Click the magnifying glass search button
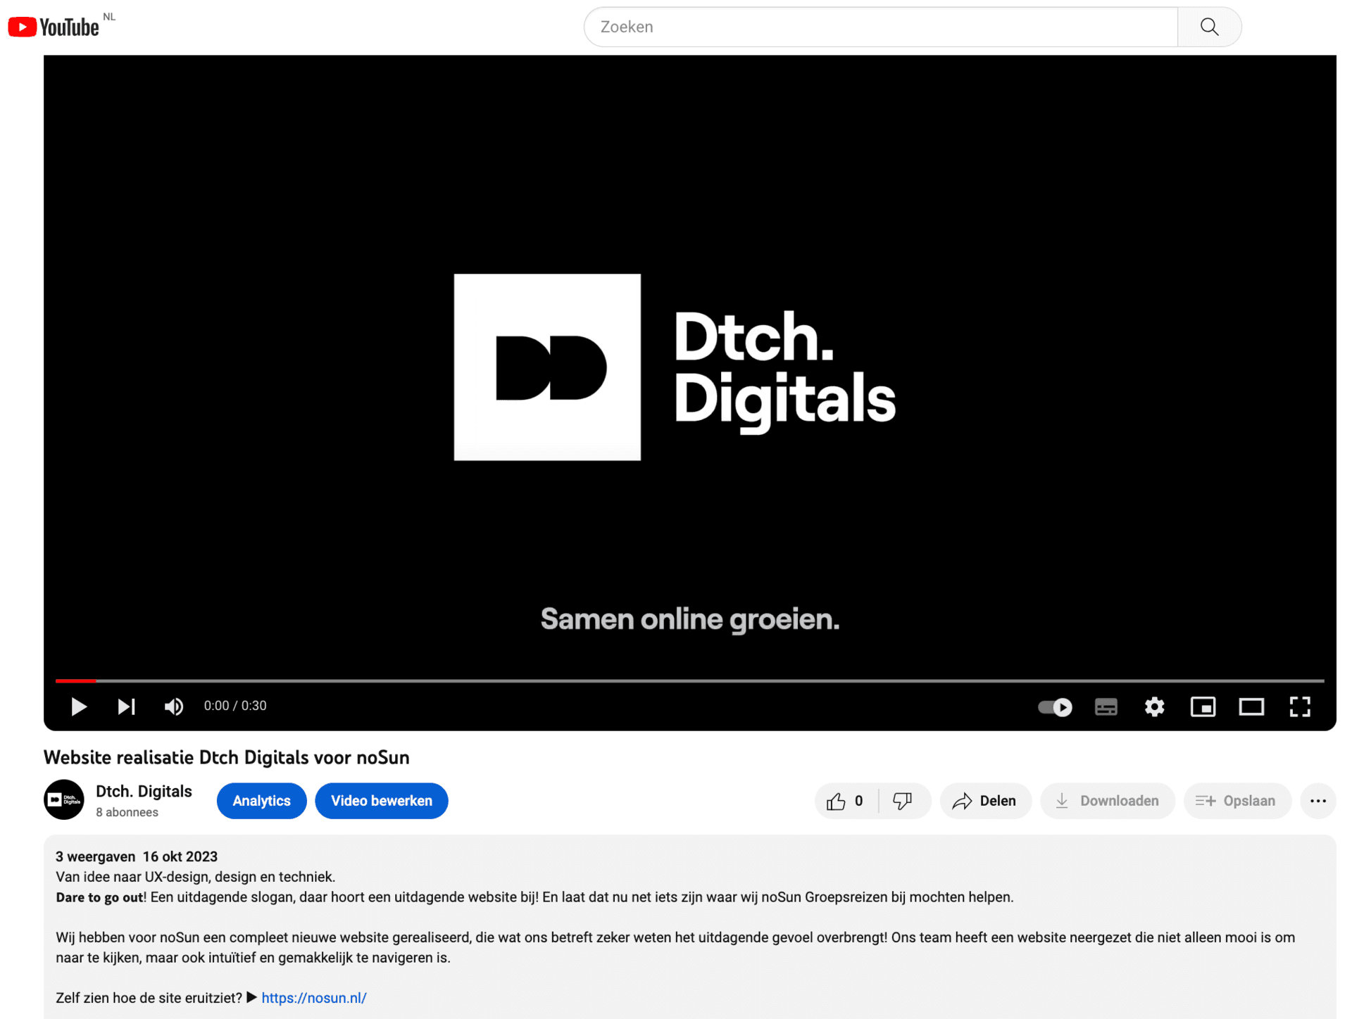 1209,27
